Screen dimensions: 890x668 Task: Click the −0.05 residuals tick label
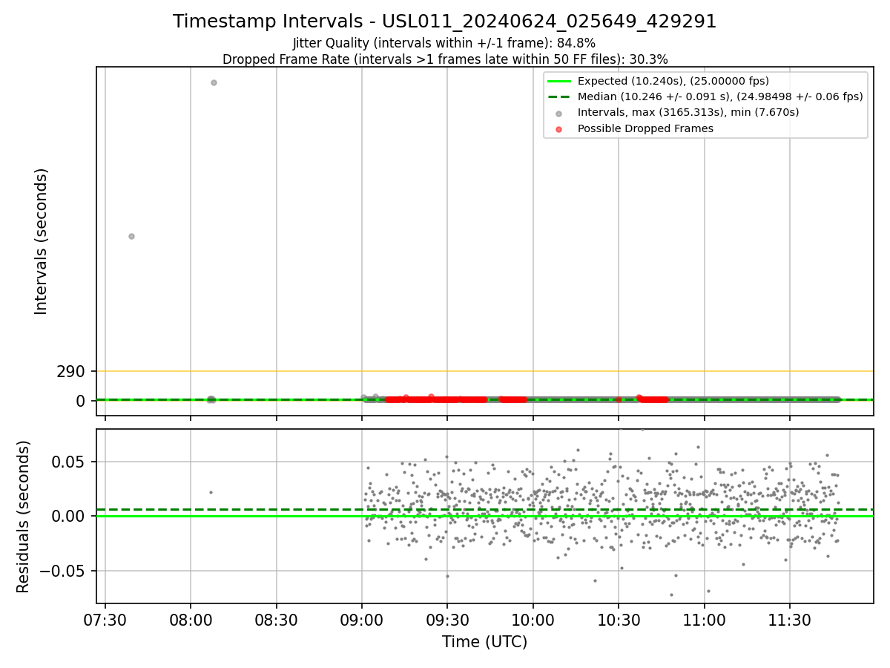[62, 571]
